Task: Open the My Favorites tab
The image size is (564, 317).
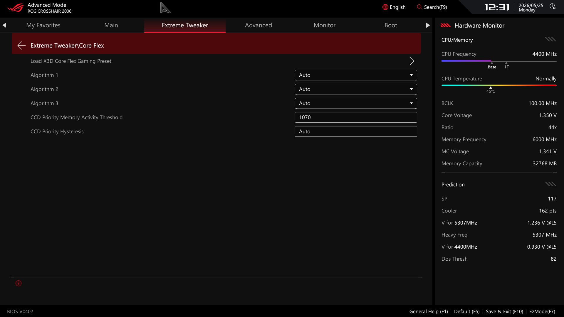Action: [x=43, y=25]
